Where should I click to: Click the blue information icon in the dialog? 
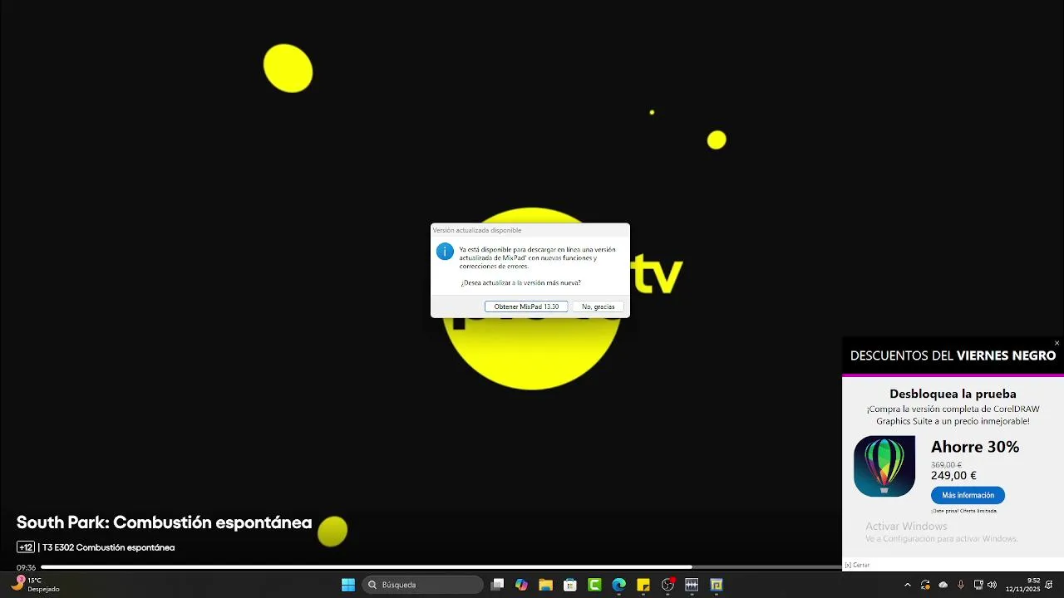point(445,251)
